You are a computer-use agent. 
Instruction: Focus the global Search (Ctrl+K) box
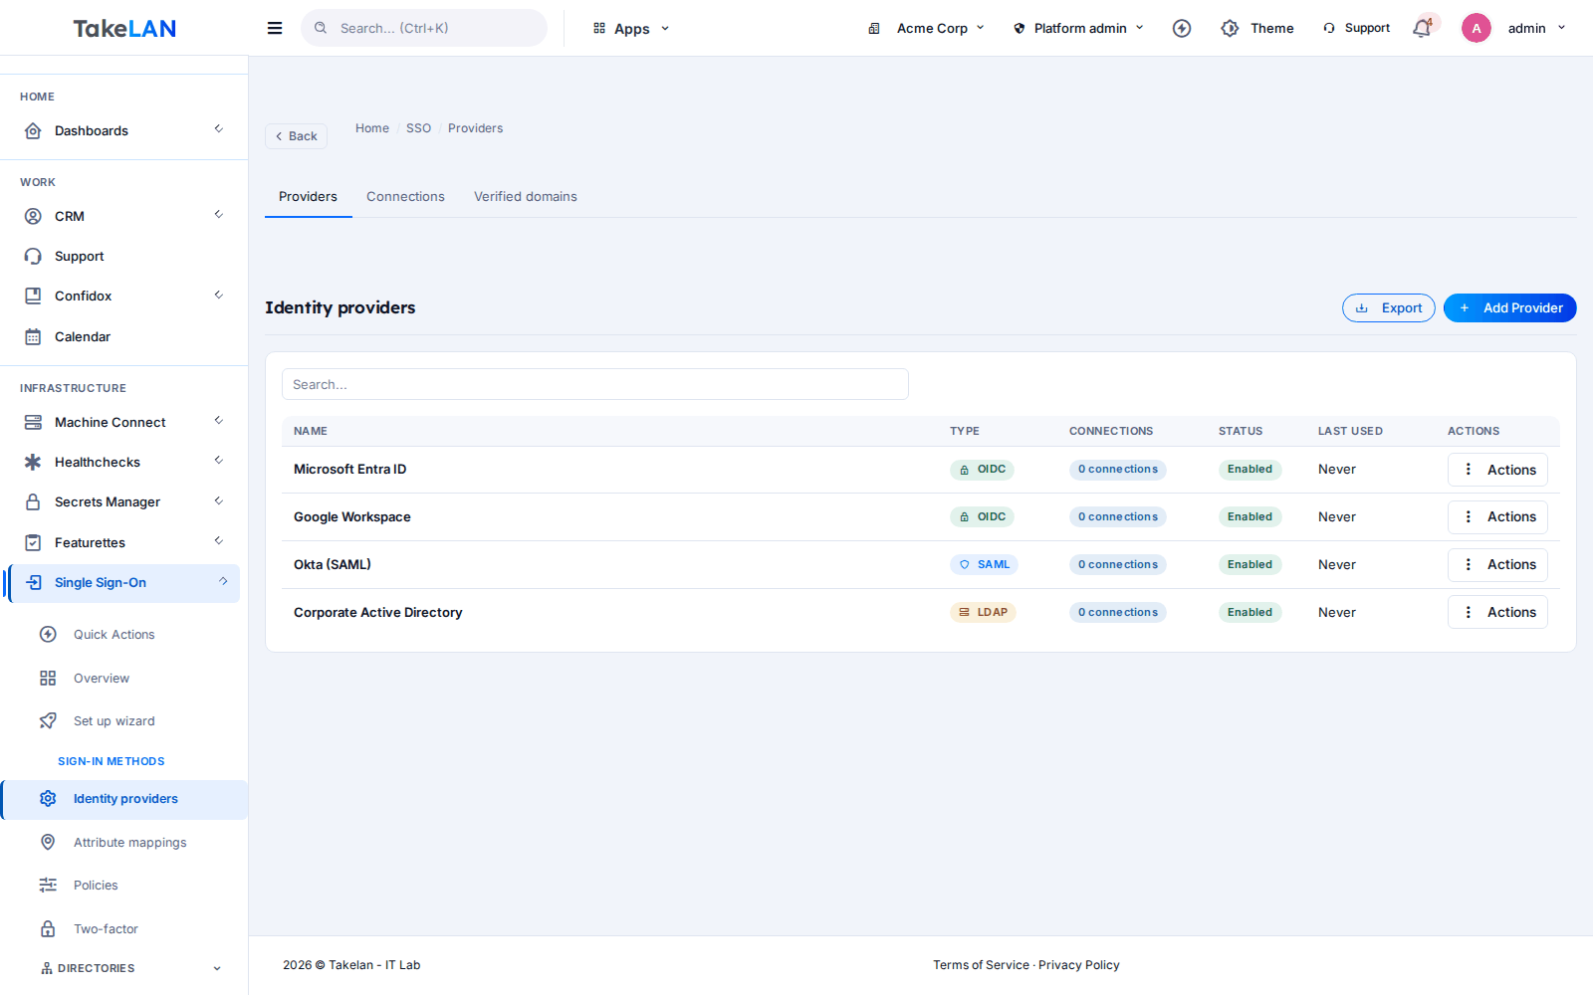point(424,28)
